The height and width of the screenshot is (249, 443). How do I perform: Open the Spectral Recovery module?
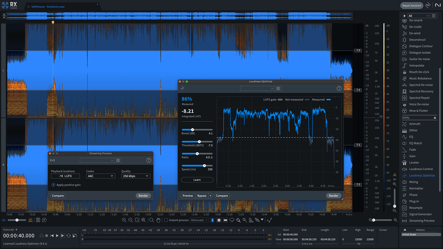click(421, 91)
